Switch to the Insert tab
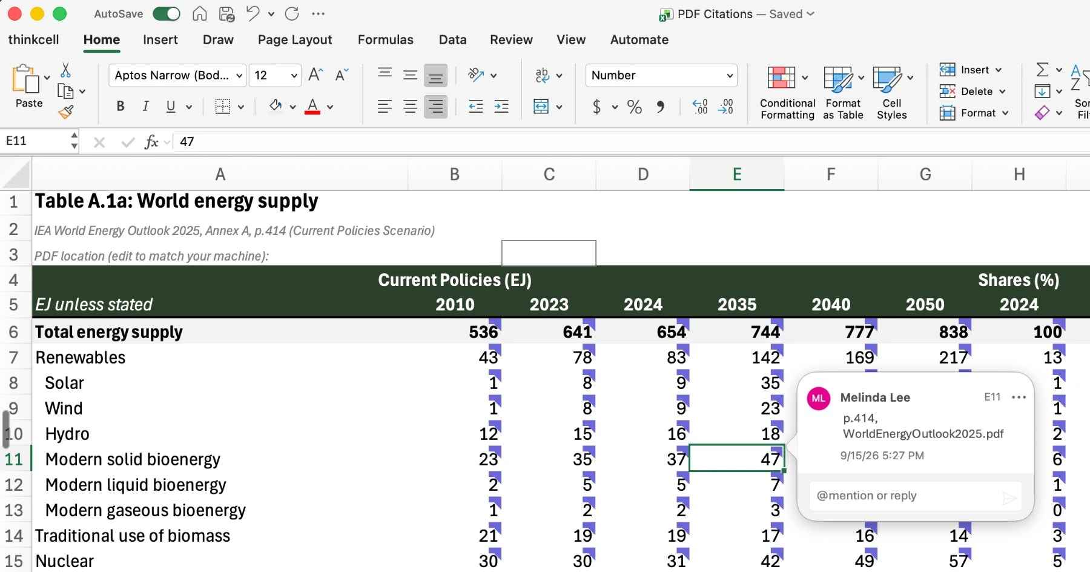1090x572 pixels. pyautogui.click(x=160, y=40)
